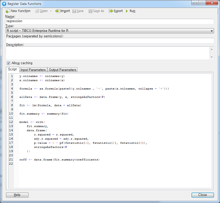The width and height of the screenshot is (220, 203).
Task: Toggle the Allow caching checkbox
Action: click(8, 63)
